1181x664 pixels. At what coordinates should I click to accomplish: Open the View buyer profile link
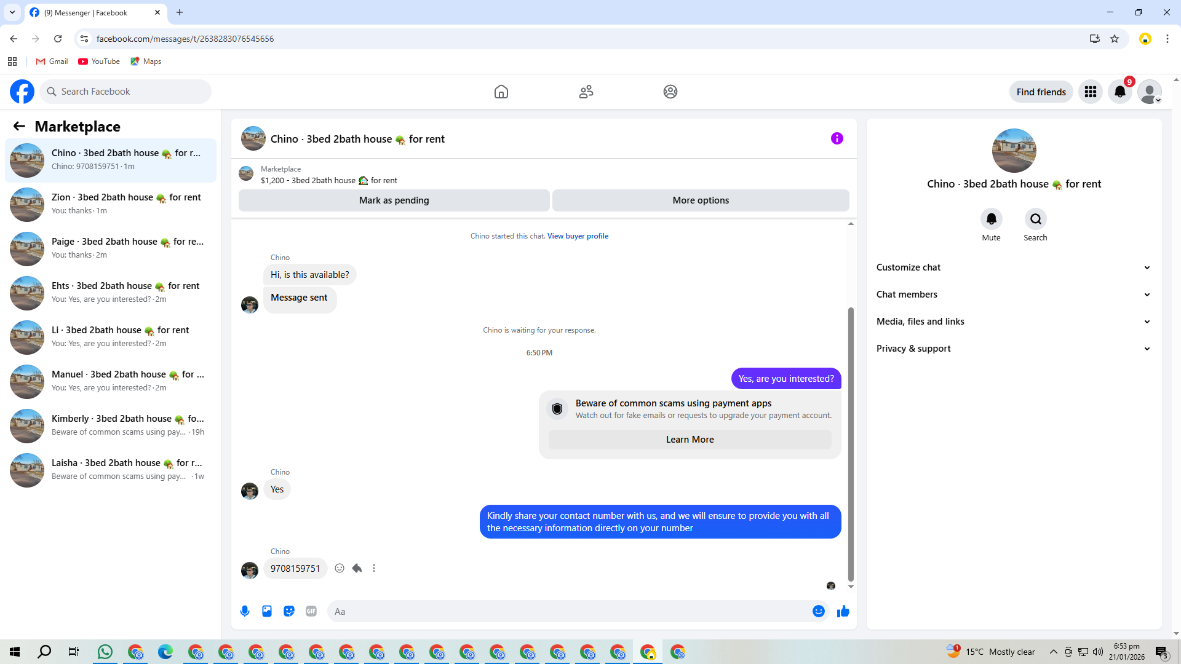pos(578,236)
